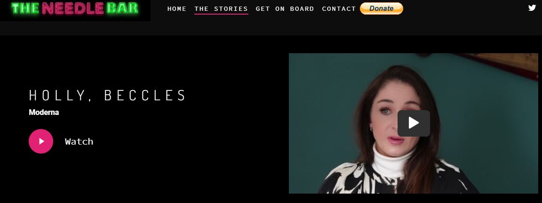Screen dimensions: 542x203
Task: Click the pink circular play icon
Action: (41, 141)
